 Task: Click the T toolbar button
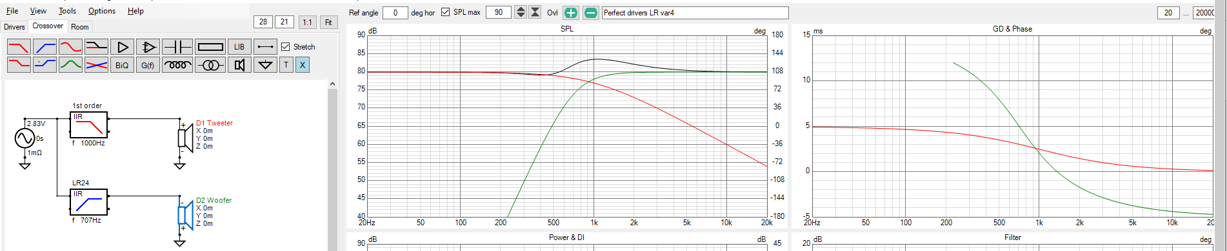click(286, 65)
